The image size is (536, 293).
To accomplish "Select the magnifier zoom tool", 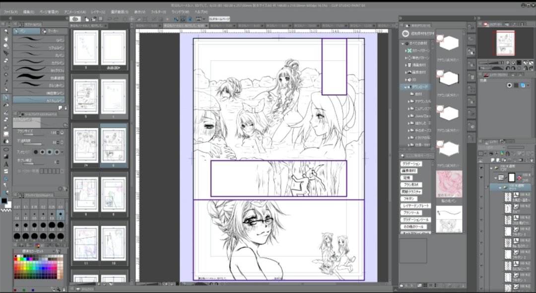I will (x=6, y=31).
